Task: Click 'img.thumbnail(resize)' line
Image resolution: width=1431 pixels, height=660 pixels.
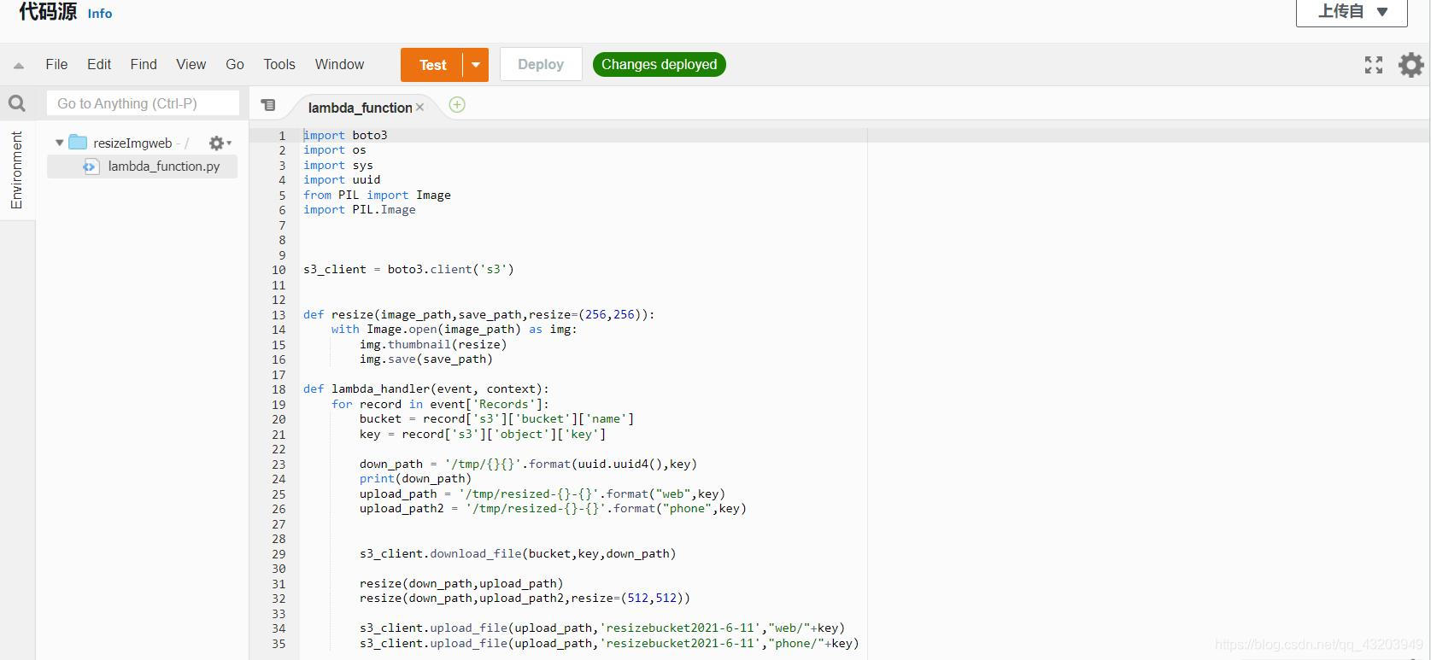Action: [433, 344]
